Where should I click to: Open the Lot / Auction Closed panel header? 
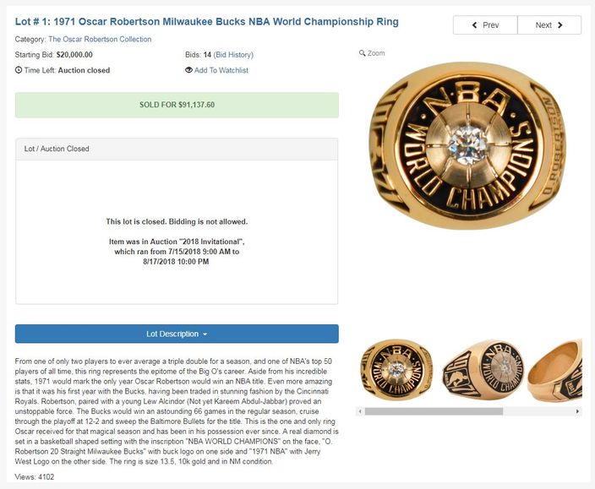tap(177, 149)
